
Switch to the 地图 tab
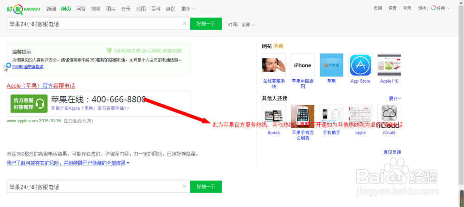click(x=141, y=9)
